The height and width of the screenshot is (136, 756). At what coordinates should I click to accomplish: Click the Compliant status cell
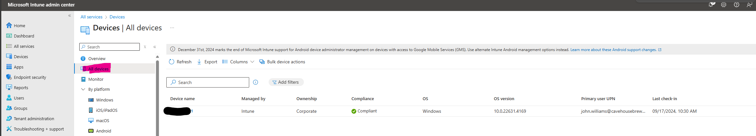(364, 111)
